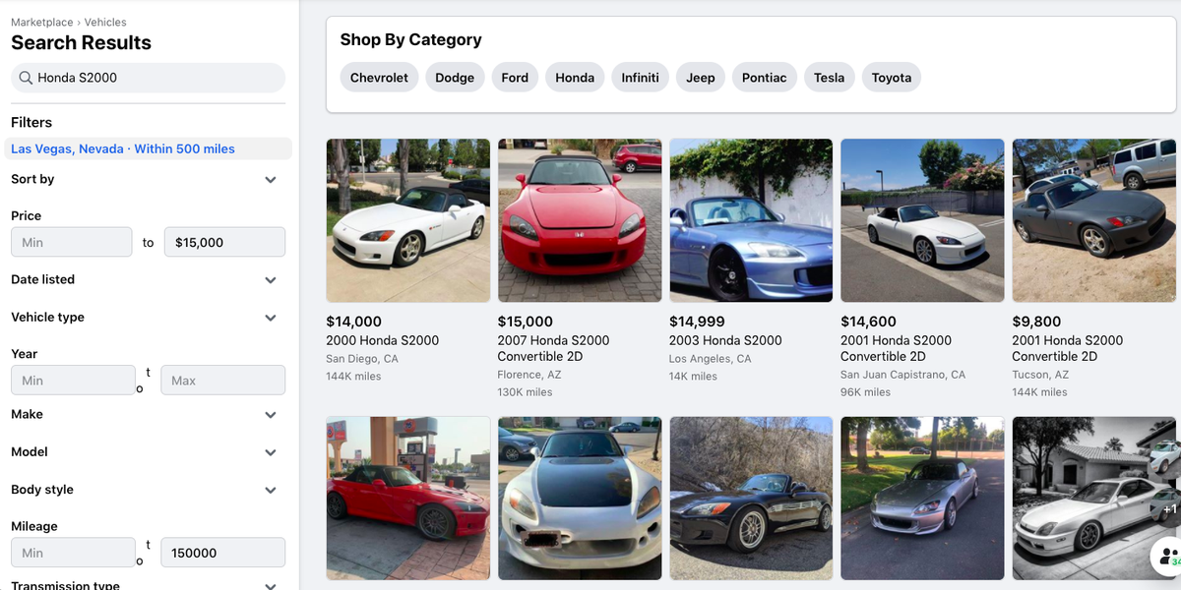Choose the Honda category chip

[x=575, y=78]
